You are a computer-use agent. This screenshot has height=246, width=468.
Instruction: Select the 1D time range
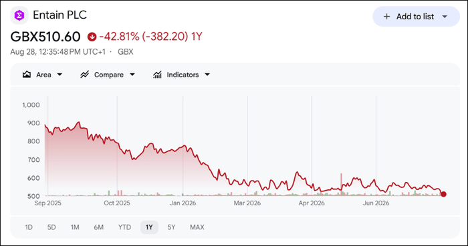coord(29,227)
